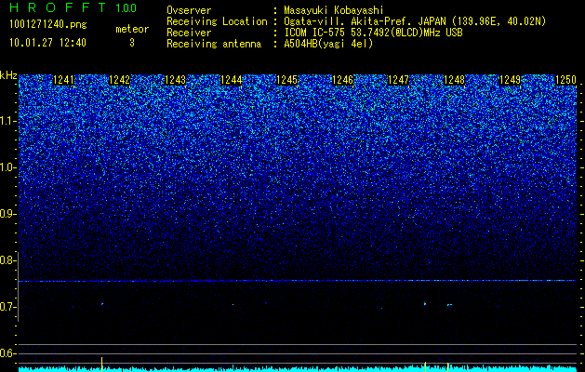The image size is (585, 372).
Task: Click the kHz axis unit label
Action: coord(8,75)
